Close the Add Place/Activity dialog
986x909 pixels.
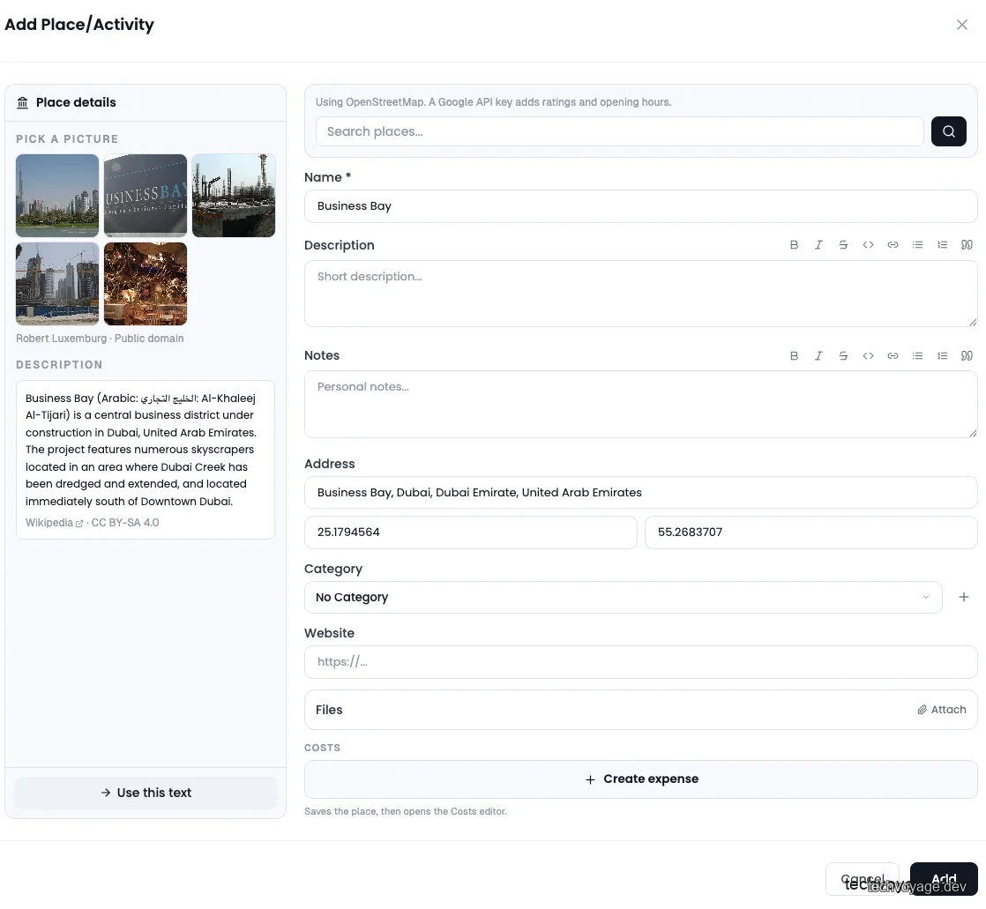pos(961,25)
